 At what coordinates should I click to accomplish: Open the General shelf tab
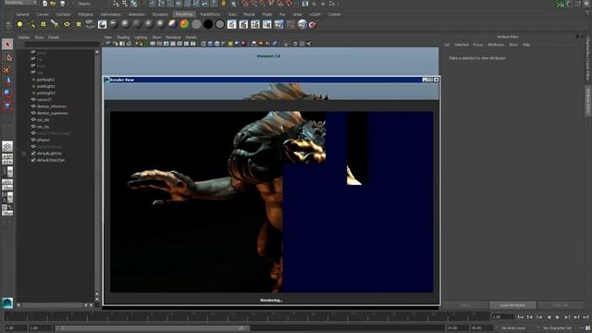click(22, 15)
